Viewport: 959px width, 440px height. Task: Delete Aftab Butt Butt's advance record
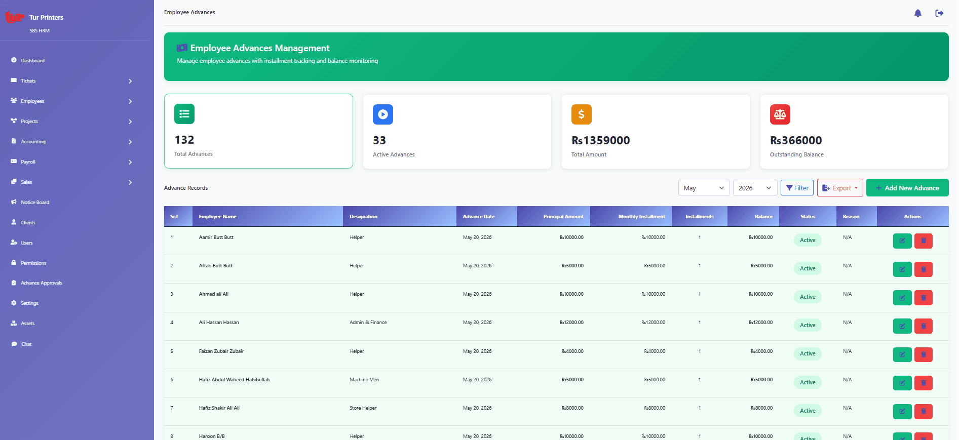coord(924,269)
